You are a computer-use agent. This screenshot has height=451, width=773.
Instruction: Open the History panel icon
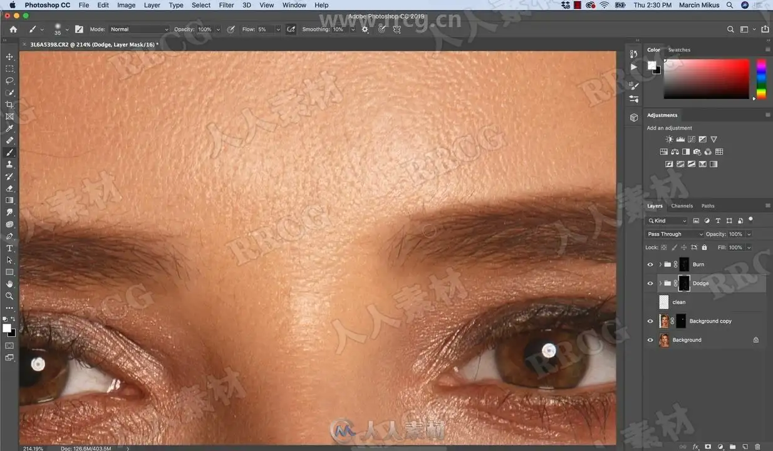633,54
